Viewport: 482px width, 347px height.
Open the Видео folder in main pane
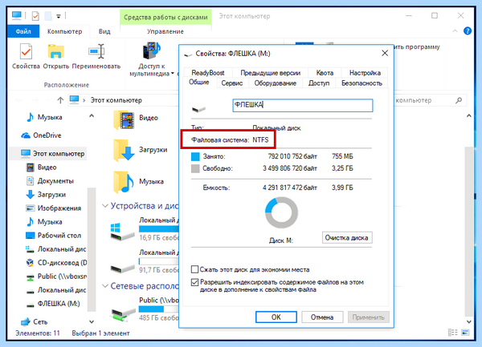[x=124, y=120]
